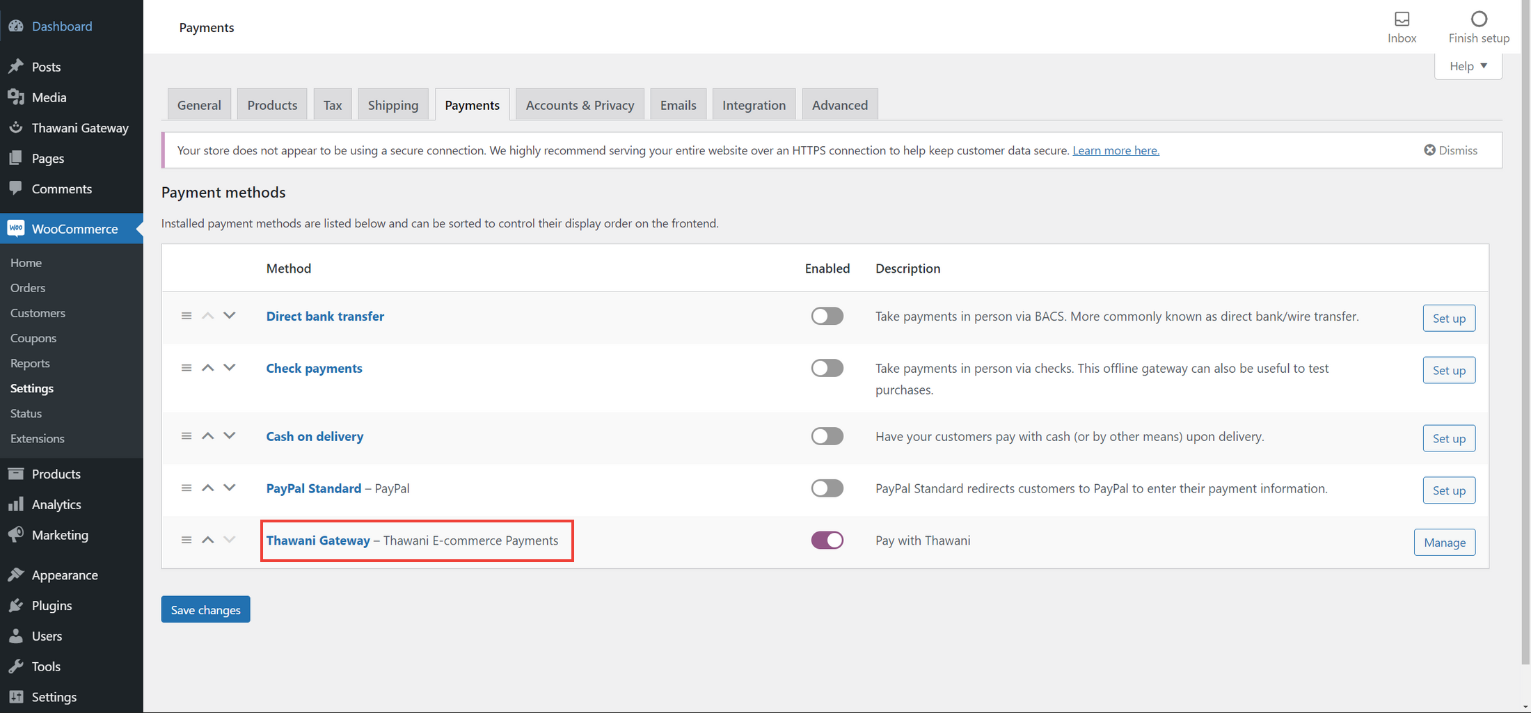Move Thawani Gateway up
1531x713 pixels.
[x=207, y=540]
